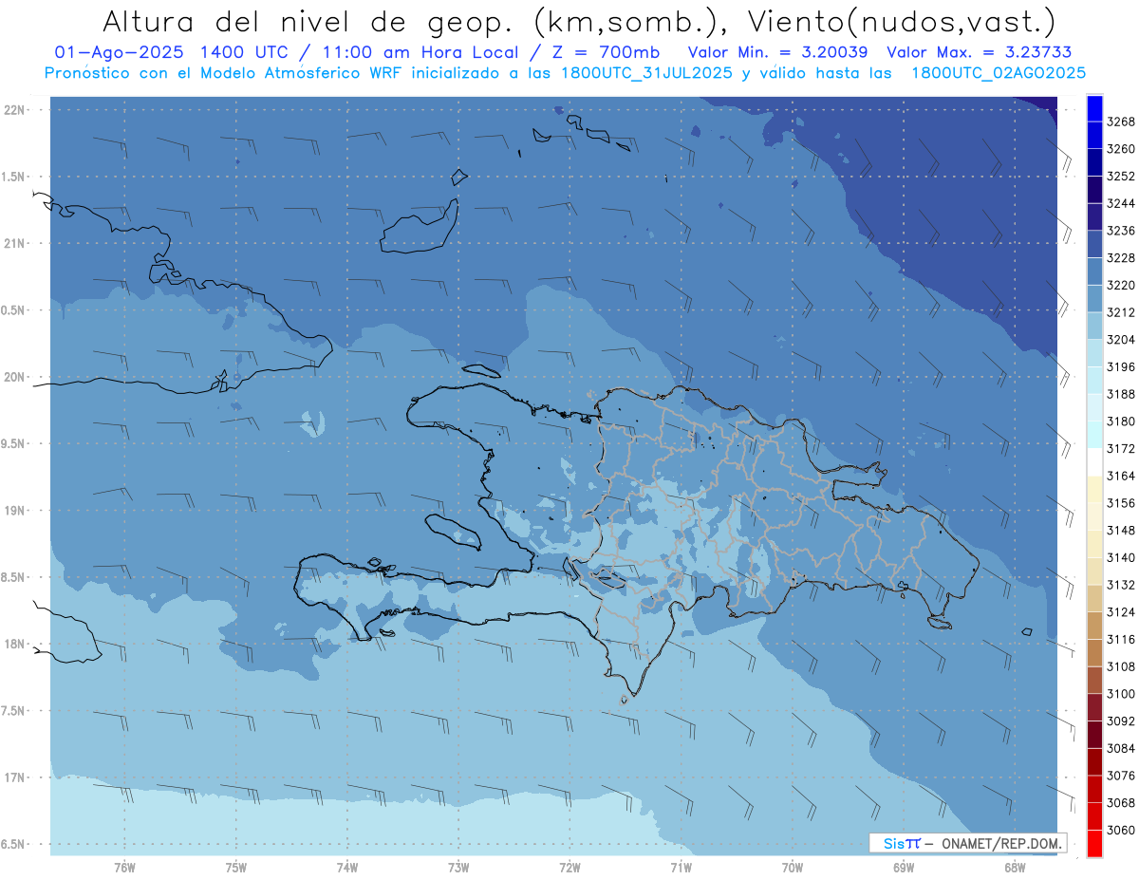The width and height of the screenshot is (1139, 880).
Task: Select the swatch between 3124 and 3116
Action: (x=1094, y=626)
